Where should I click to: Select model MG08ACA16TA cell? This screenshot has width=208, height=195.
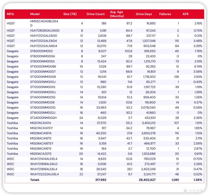(41, 133)
